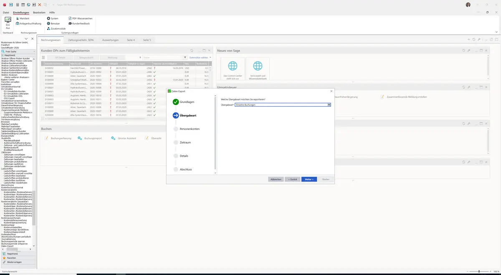Open the Zusatzmodule settings
This screenshot has height=275, width=501.
[56, 28]
